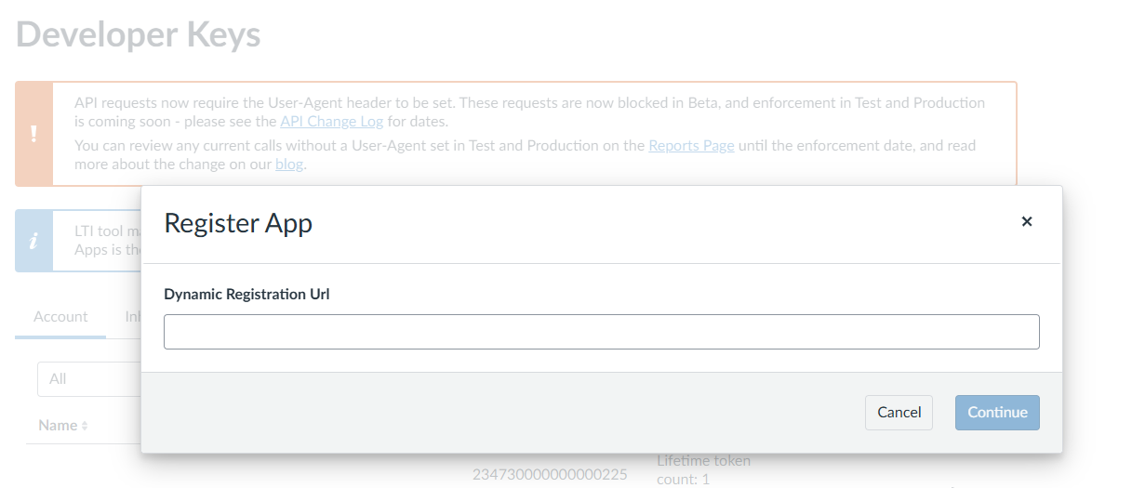Screen dimensions: 1132x488
Task: Continue with app registration
Action: (997, 413)
